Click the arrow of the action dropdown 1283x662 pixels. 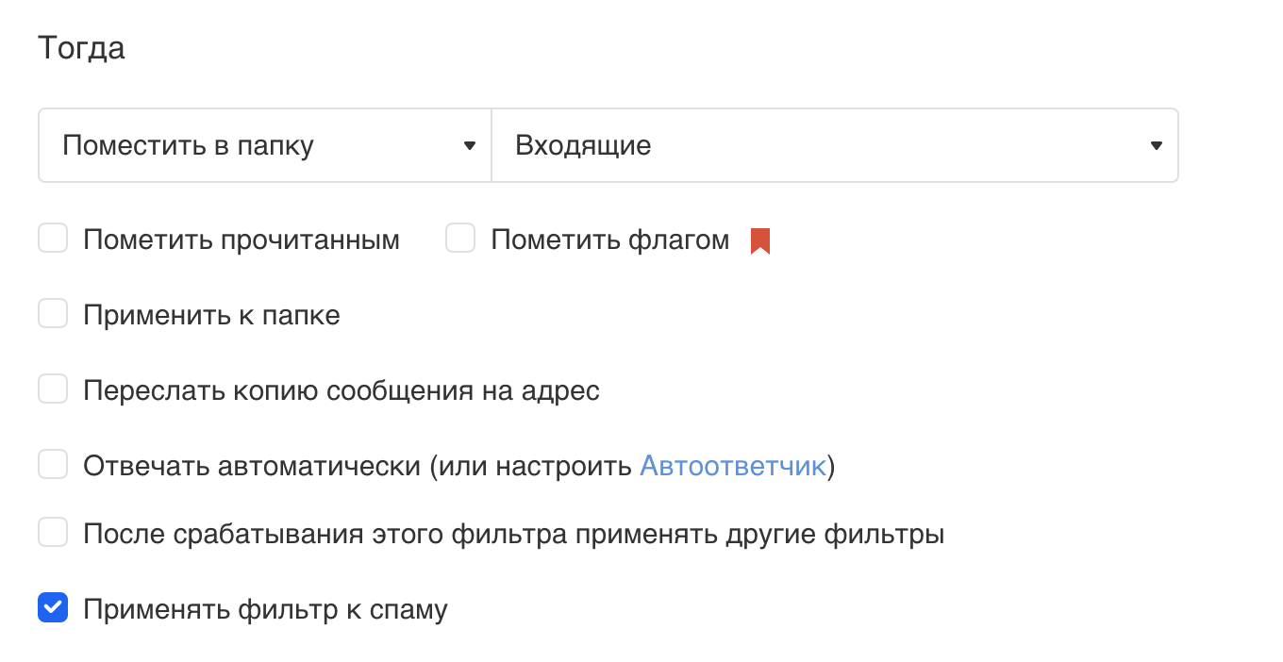[470, 146]
